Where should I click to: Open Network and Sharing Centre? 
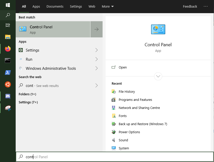[139, 108]
